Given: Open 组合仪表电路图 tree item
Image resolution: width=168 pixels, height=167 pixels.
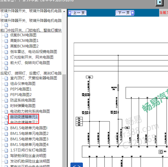Looking at the screenshot, I should coord(23,83).
